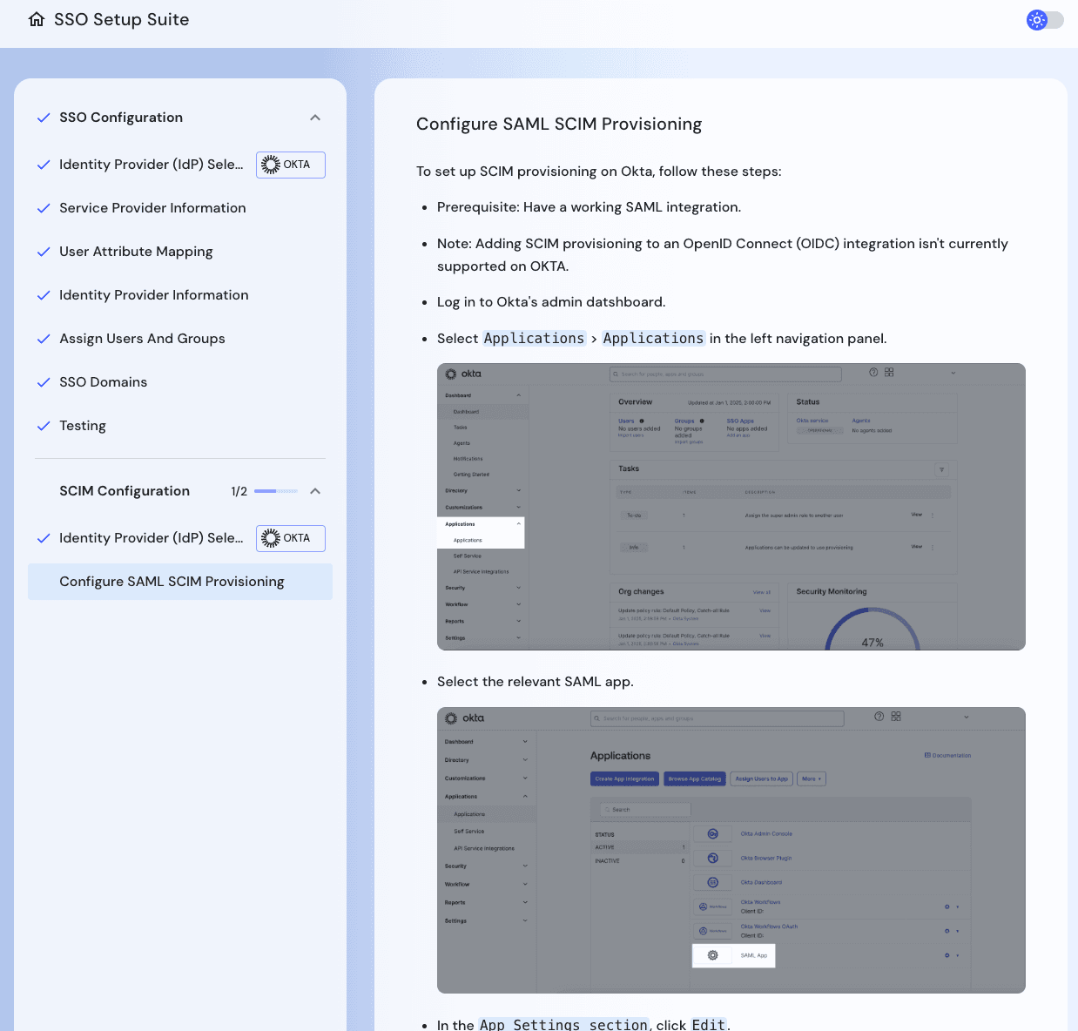This screenshot has height=1031, width=1078.
Task: Click the Create App Integration button
Action: pyautogui.click(x=625, y=778)
